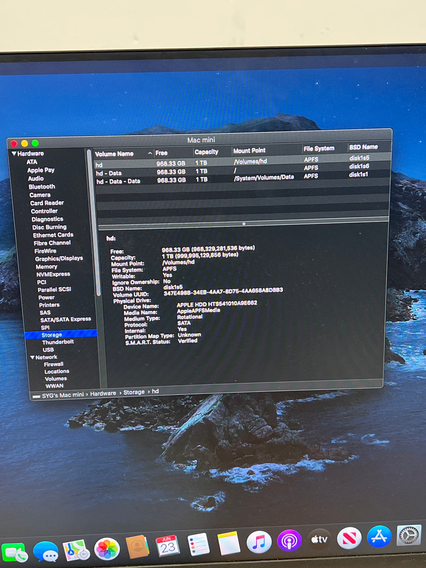This screenshot has width=426, height=568.
Task: Select Ethernet Cards in the sidebar
Action: click(x=53, y=235)
